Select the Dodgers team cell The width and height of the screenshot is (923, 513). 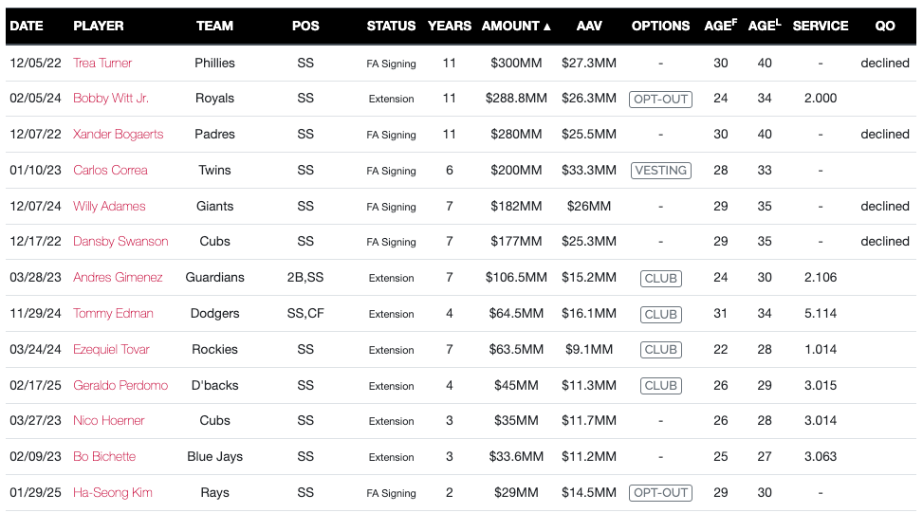tap(214, 314)
